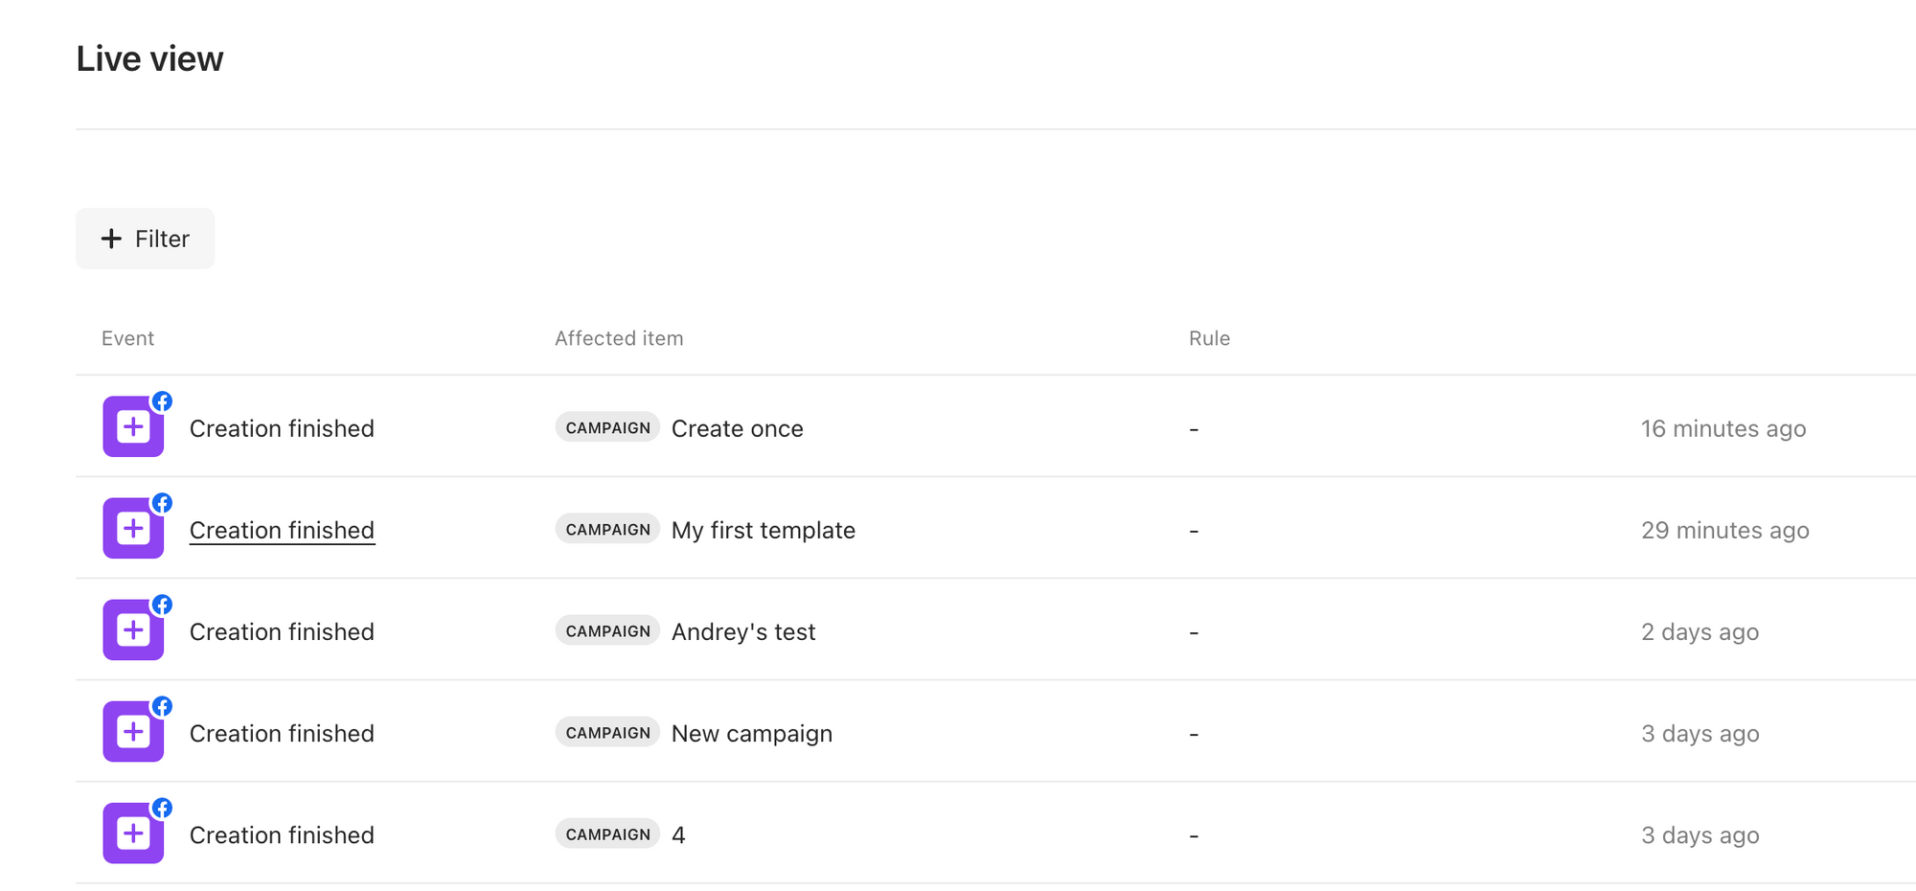Click Facebook badge on campaign 4 row
The image size is (1916, 891).
pos(163,808)
